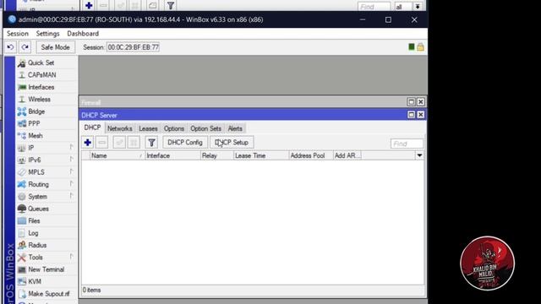Expand the Routing submenu arrow

(71, 184)
